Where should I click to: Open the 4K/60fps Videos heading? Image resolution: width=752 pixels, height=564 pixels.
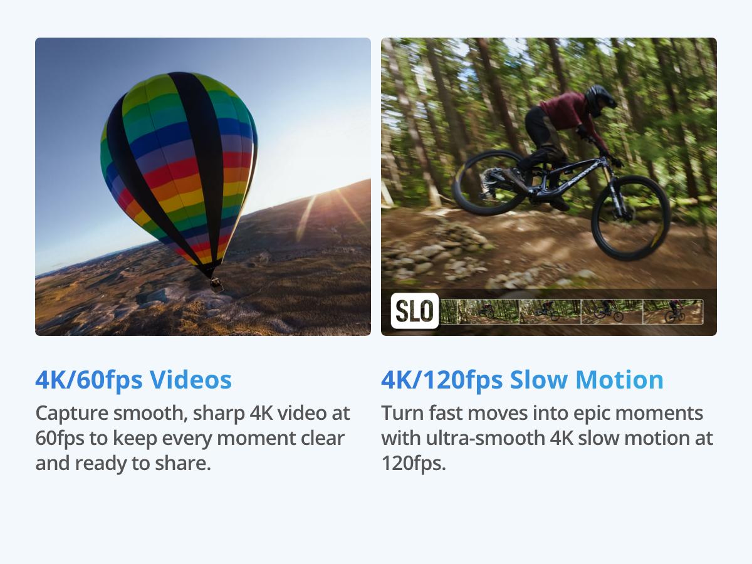[x=133, y=380]
